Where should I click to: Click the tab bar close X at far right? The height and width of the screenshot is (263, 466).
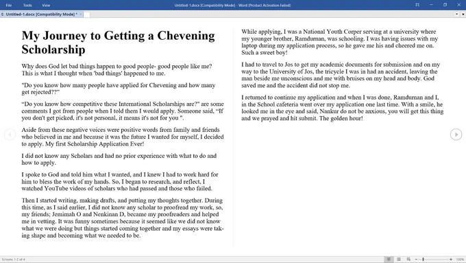tap(463, 14)
